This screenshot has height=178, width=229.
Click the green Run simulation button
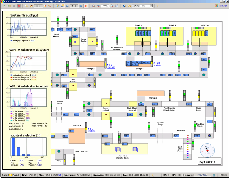click(x=4, y=6)
